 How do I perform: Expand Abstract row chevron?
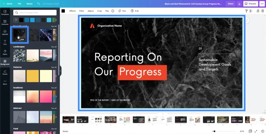click(56, 117)
